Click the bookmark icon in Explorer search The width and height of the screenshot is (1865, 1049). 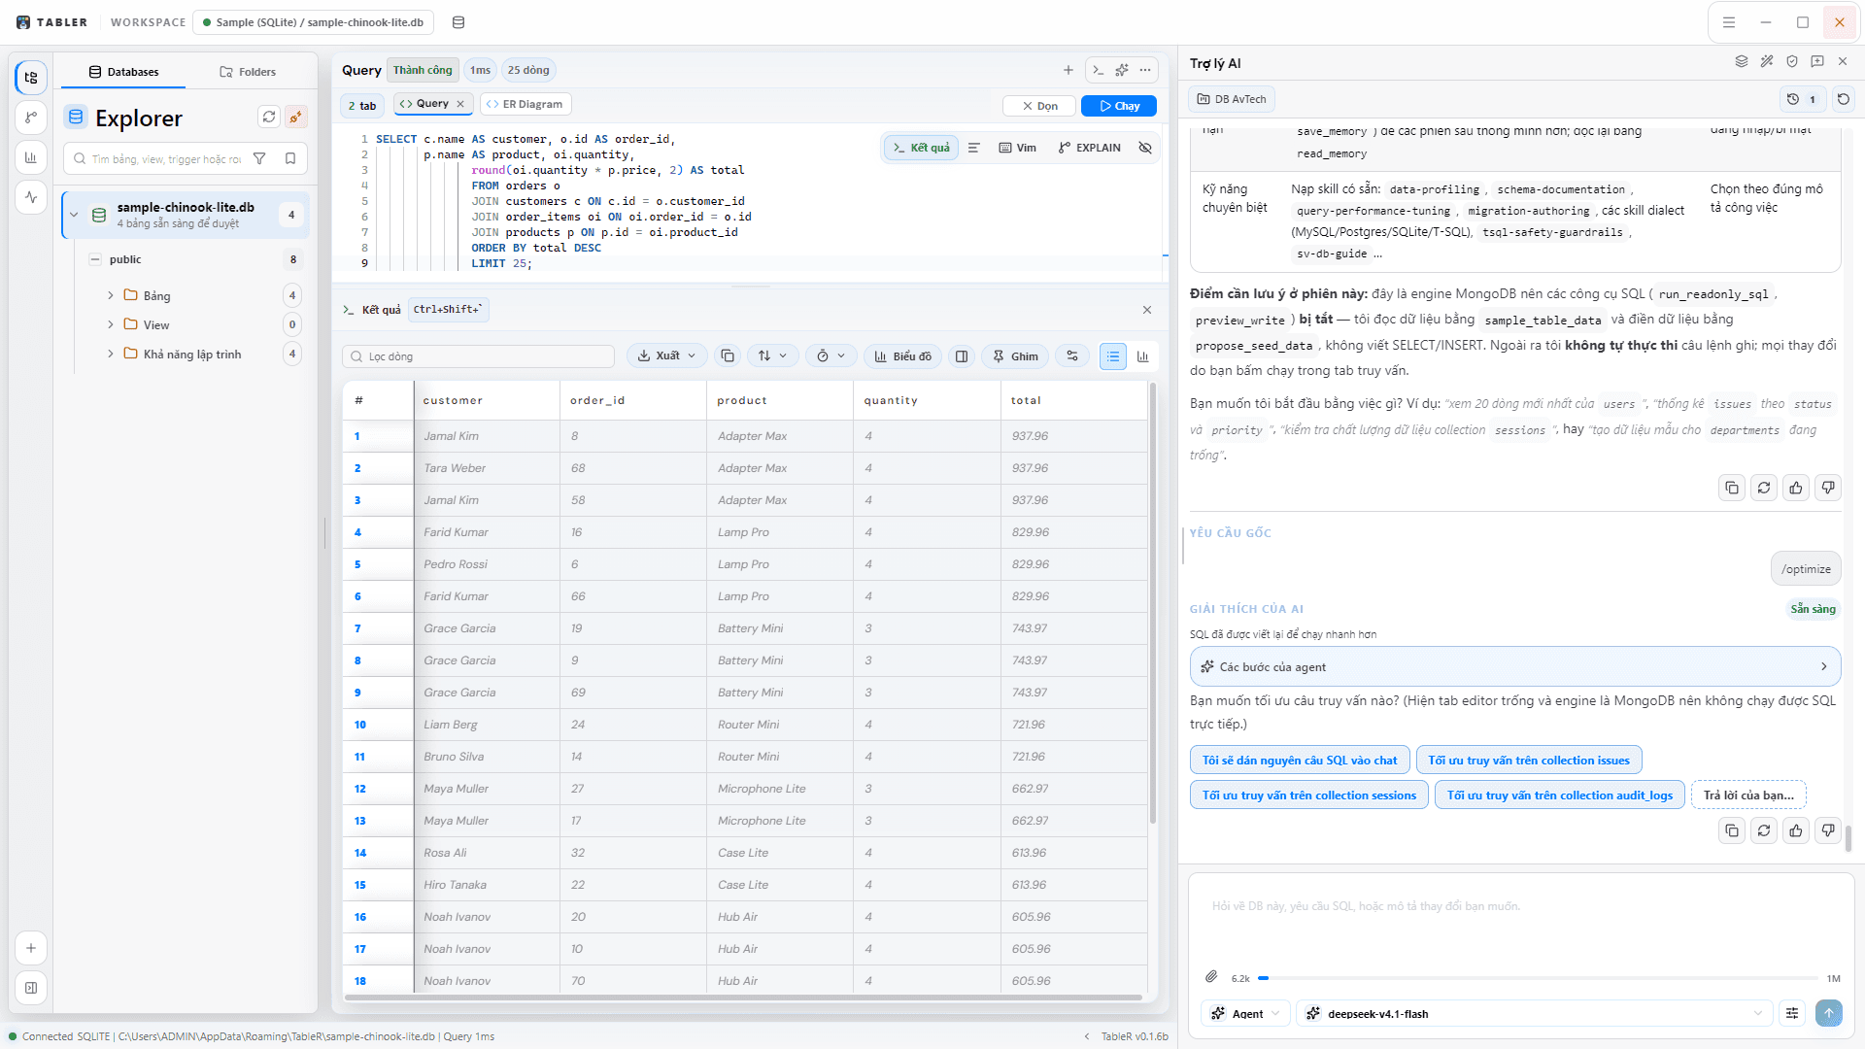290,158
